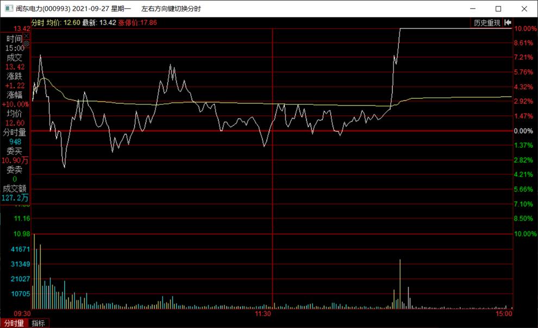
Task: Click the green 7.10% axis label
Action: coord(523,204)
